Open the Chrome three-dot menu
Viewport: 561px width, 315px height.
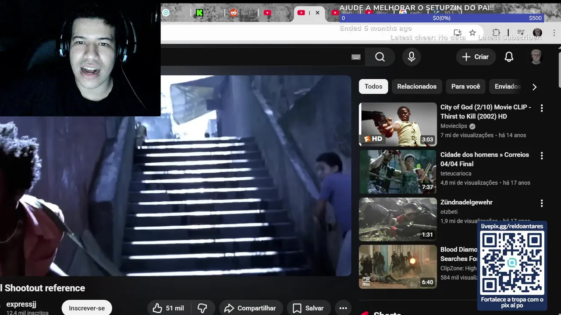pyautogui.click(x=554, y=33)
